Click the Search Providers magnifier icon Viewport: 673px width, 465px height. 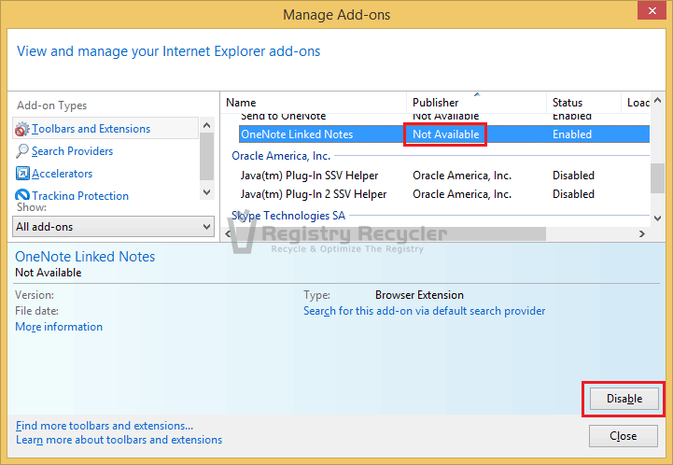coord(22,151)
